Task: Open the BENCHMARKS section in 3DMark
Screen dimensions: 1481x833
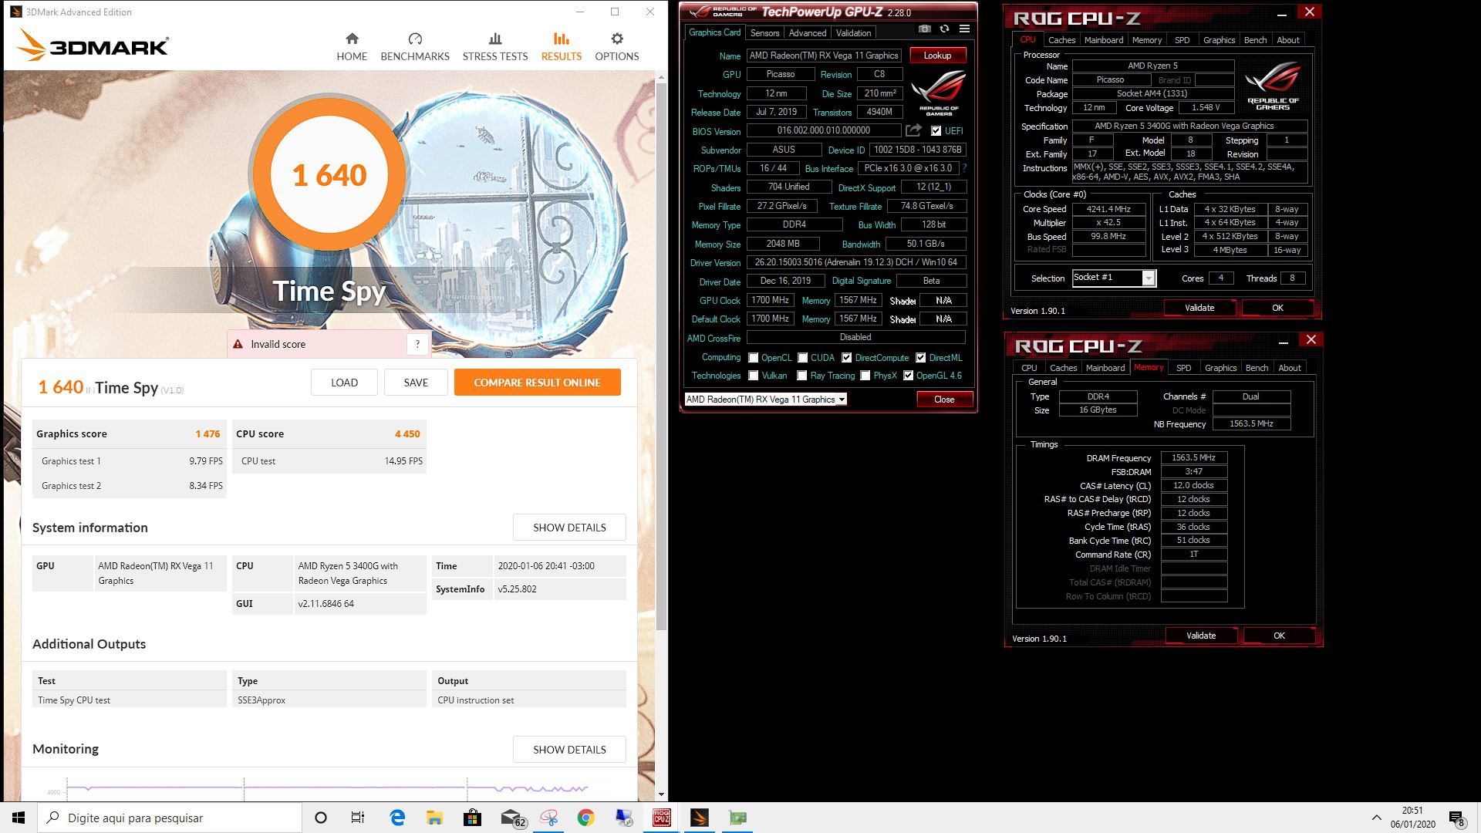Action: coord(415,46)
